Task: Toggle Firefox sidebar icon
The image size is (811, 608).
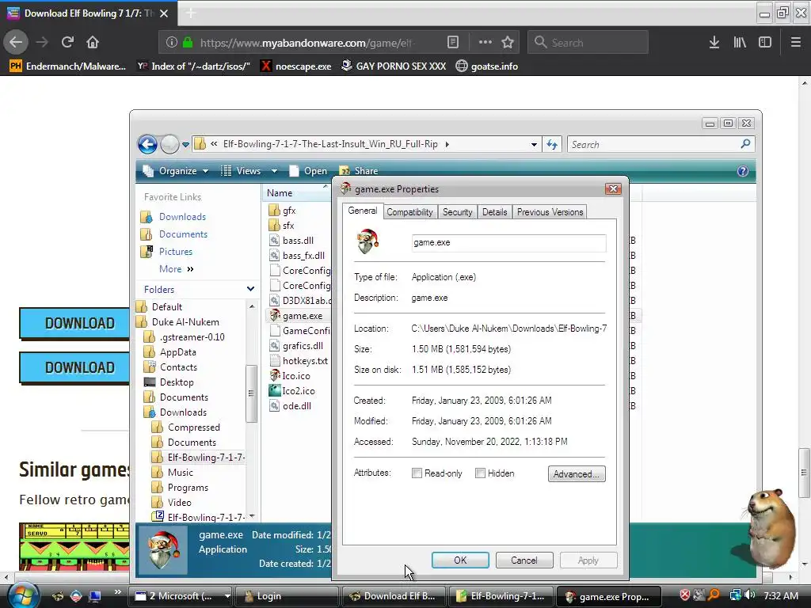Action: tap(765, 43)
